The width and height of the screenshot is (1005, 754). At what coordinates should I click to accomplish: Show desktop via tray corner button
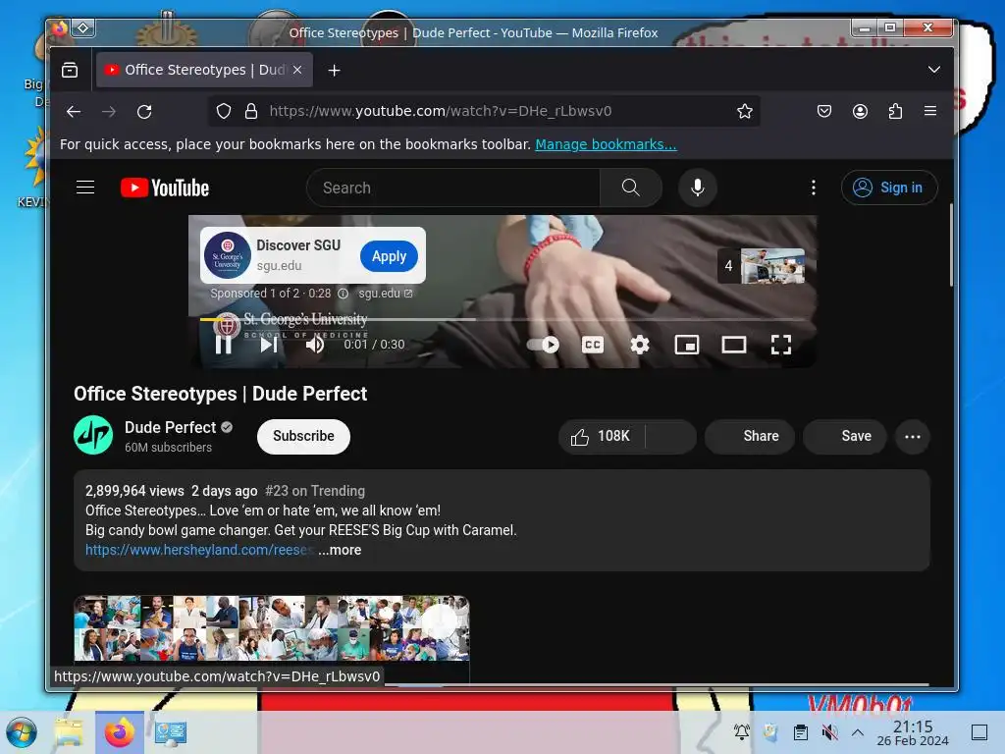pos(979,732)
